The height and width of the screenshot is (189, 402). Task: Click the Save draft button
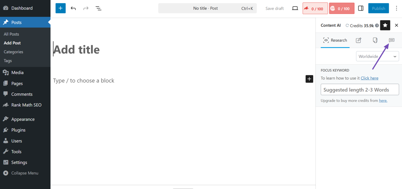point(274,8)
